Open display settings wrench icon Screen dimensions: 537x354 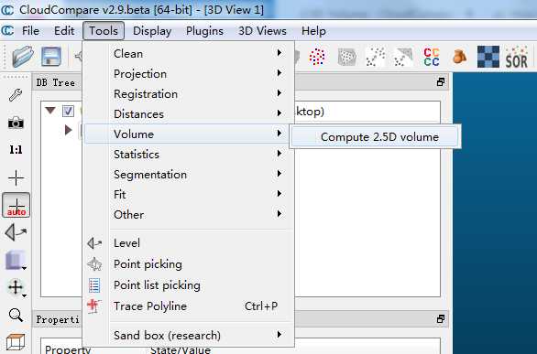pos(16,95)
